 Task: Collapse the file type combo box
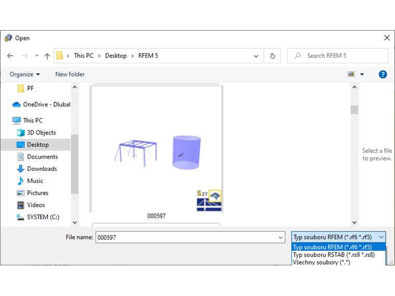[381, 237]
